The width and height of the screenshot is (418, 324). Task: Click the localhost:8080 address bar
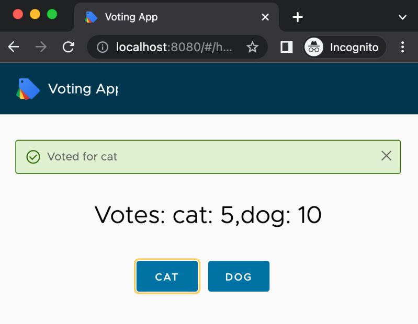click(173, 48)
